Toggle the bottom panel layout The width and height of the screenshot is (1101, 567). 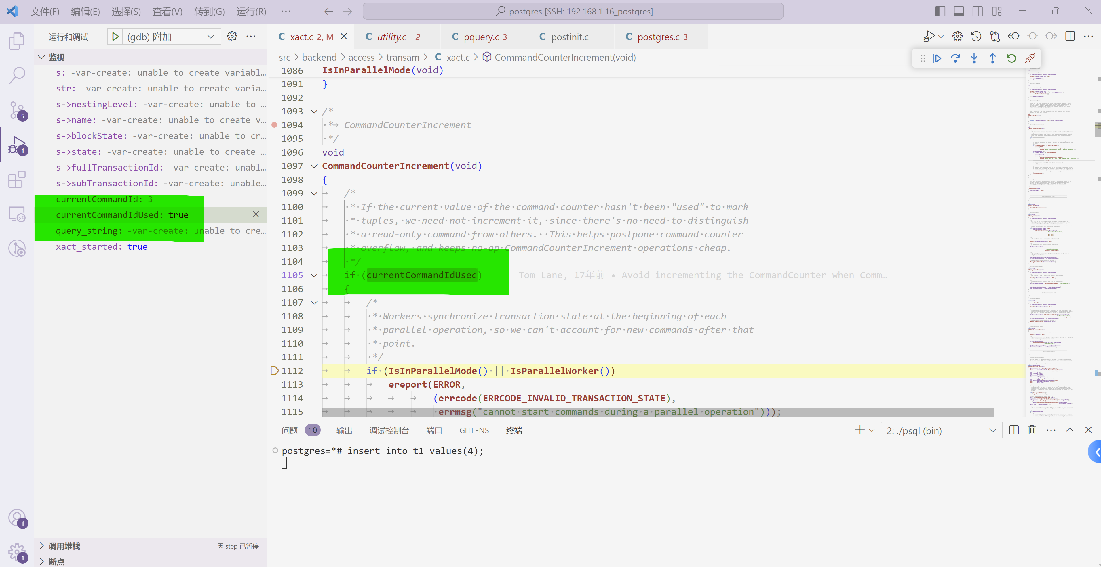959,12
